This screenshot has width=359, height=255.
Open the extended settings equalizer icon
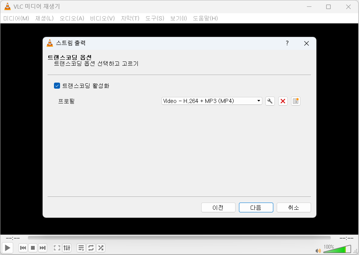click(67, 248)
